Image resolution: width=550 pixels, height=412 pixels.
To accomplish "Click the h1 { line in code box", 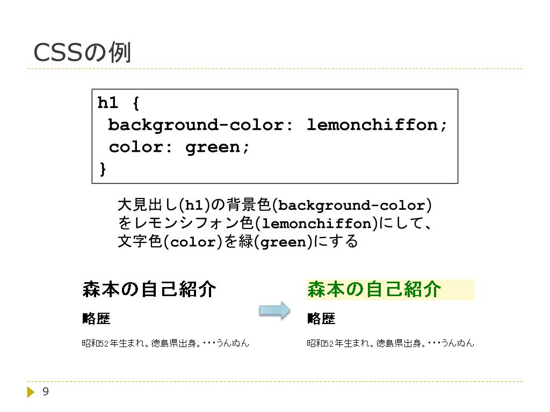I will point(119,102).
